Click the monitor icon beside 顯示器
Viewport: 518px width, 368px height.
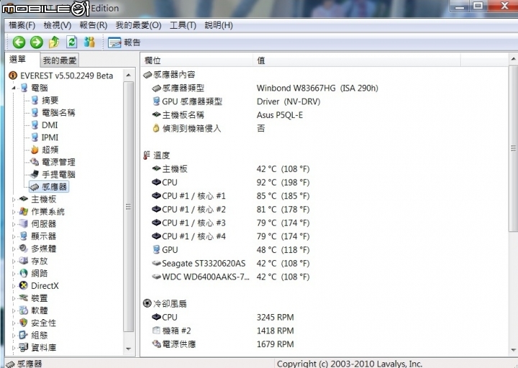24,236
